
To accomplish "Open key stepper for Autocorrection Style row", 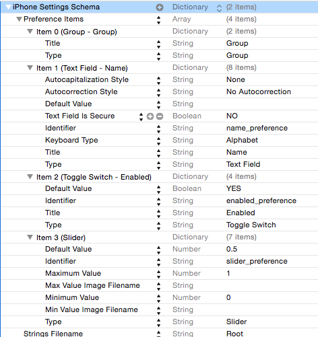I will click(x=158, y=92).
